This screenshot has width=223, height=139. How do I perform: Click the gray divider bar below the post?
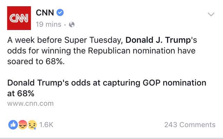click(111, 138)
